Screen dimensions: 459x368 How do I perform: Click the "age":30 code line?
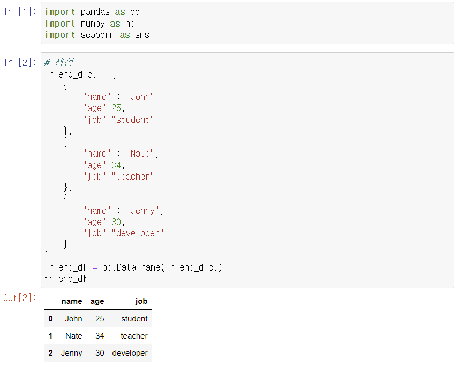point(103,222)
